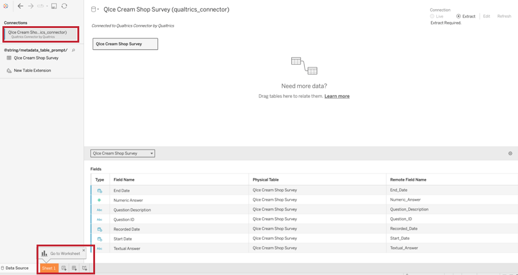Click the Start Date field name

tap(122, 238)
